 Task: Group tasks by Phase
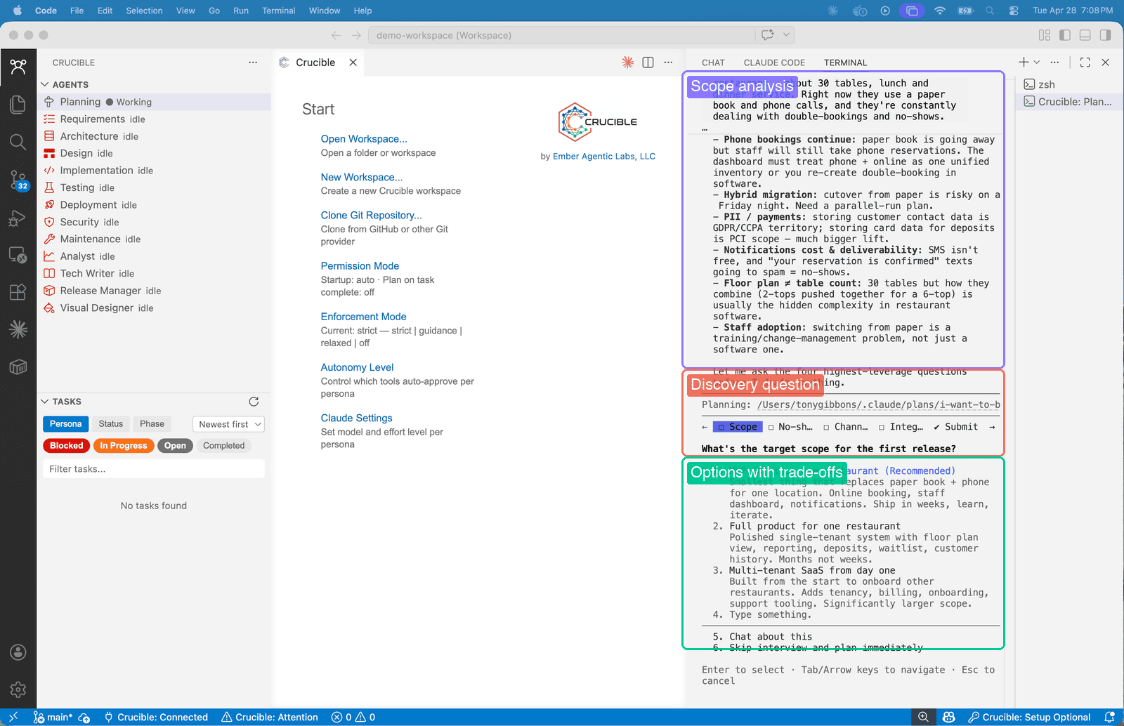pyautogui.click(x=152, y=424)
